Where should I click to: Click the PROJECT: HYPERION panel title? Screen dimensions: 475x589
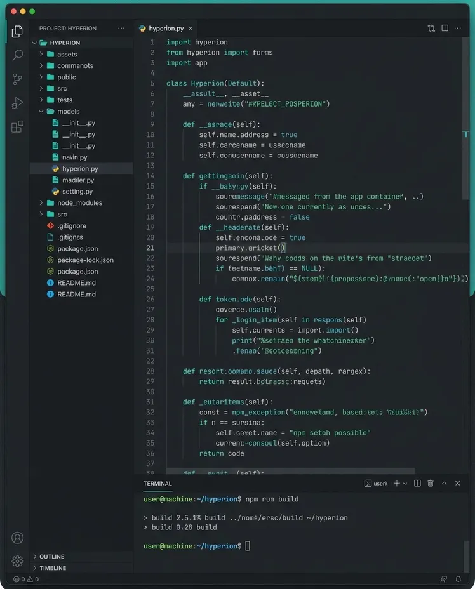click(68, 29)
